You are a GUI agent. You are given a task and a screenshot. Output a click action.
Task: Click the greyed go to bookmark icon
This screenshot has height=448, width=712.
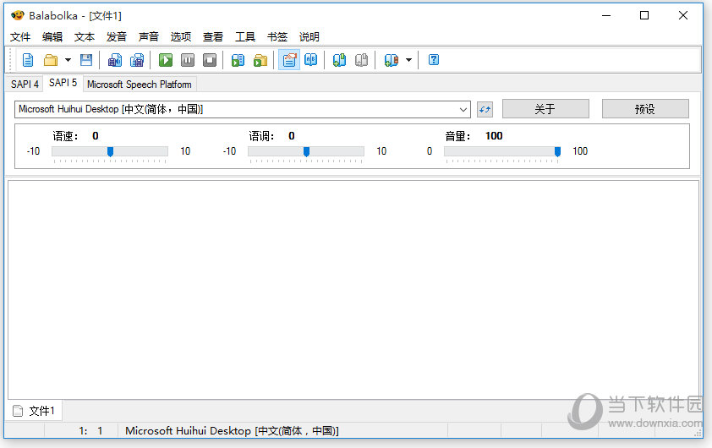click(x=361, y=60)
